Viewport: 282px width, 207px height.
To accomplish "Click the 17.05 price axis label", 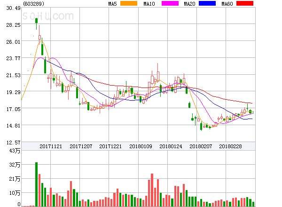I will (x=13, y=109).
